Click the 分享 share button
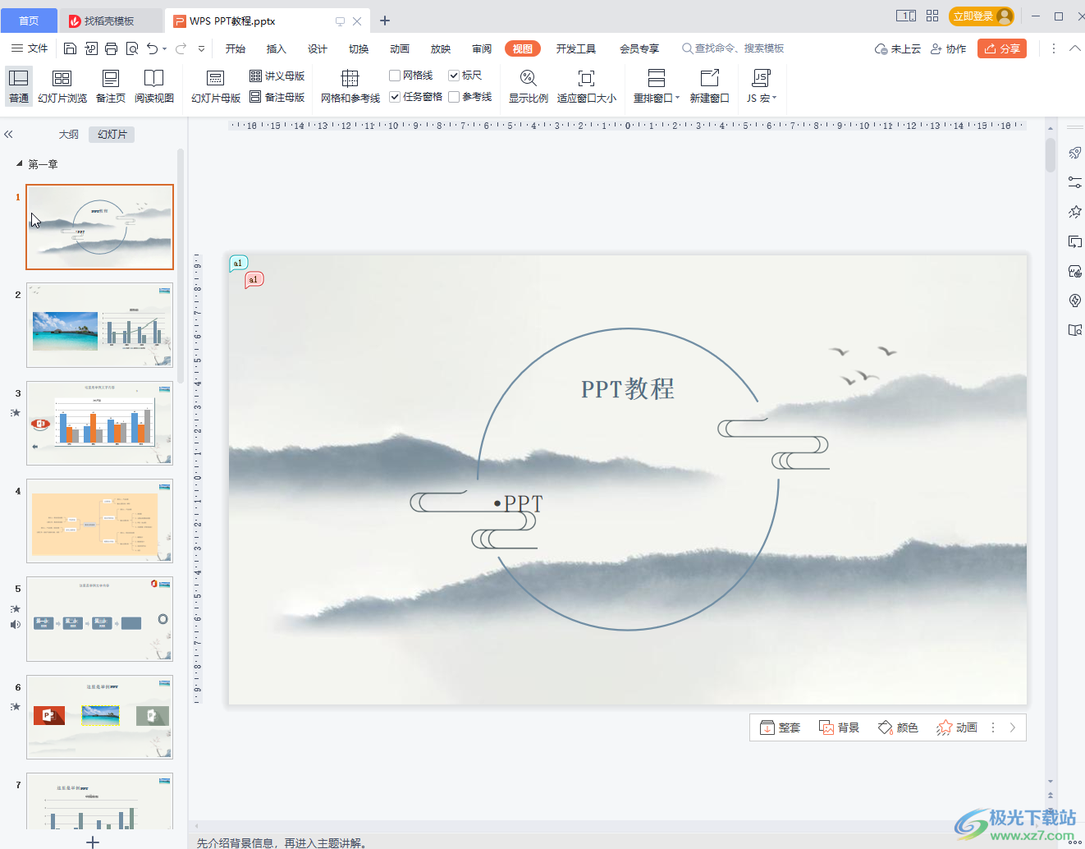1085x849 pixels. point(1002,48)
